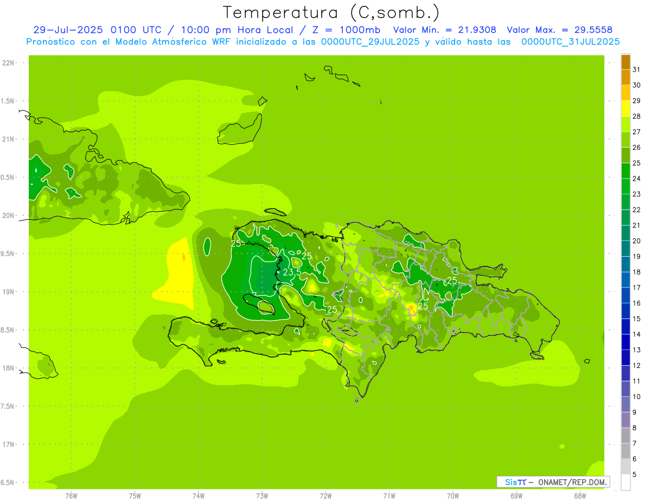
Task: Click the longitude axis label "74W"
Action: [x=199, y=495]
